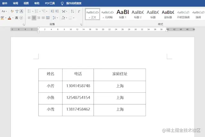Open the Paragraph (段落) dialog launcher
This screenshot has height=137, width=205.
(81, 25)
